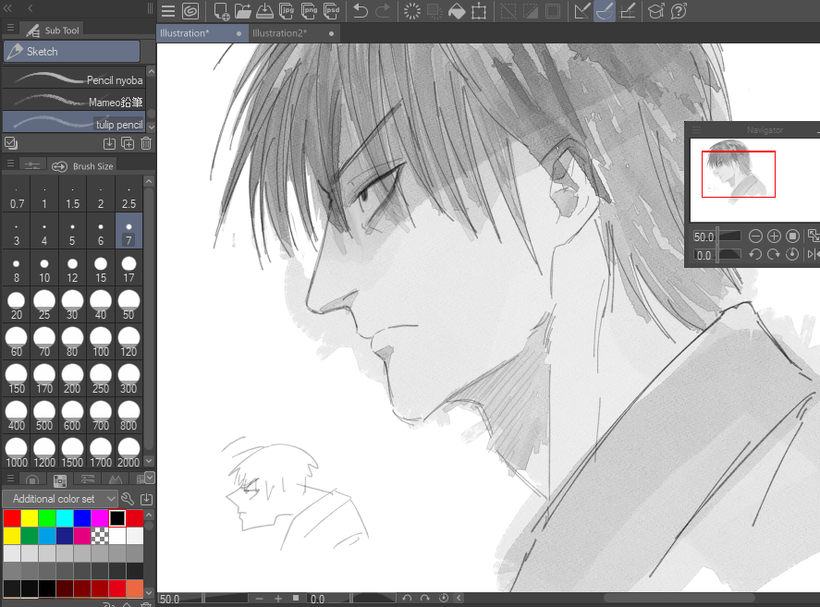Delete the selected sub tool
The width and height of the screenshot is (820, 607).
145,143
